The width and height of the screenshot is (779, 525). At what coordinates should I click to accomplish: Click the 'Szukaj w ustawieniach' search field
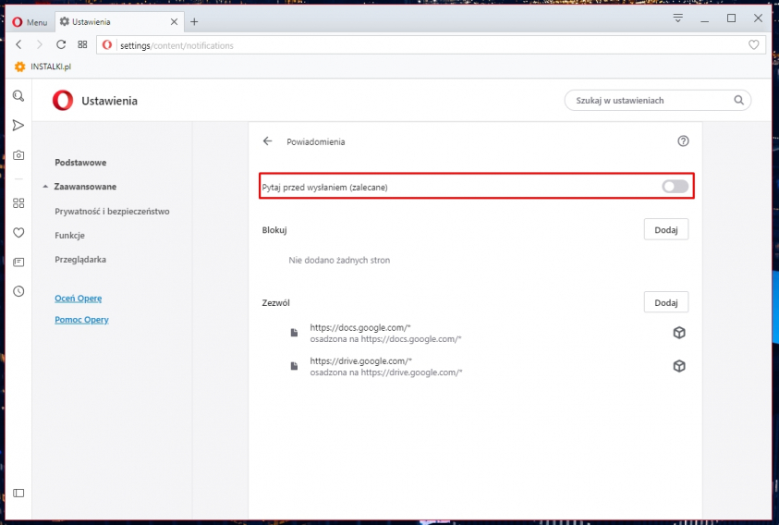(651, 100)
